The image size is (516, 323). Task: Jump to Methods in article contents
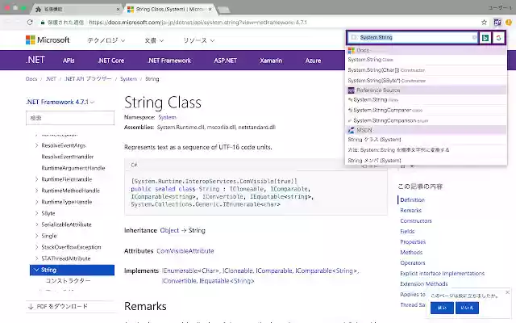click(x=411, y=253)
